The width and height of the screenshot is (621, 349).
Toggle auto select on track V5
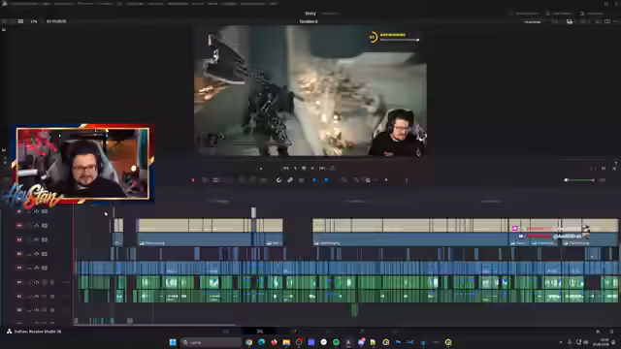37,211
